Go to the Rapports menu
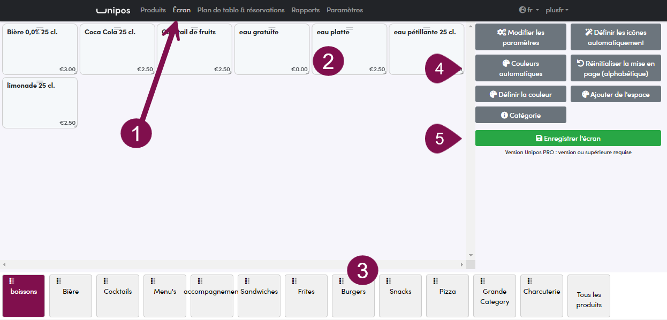Image resolution: width=667 pixels, height=320 pixels. coord(305,10)
